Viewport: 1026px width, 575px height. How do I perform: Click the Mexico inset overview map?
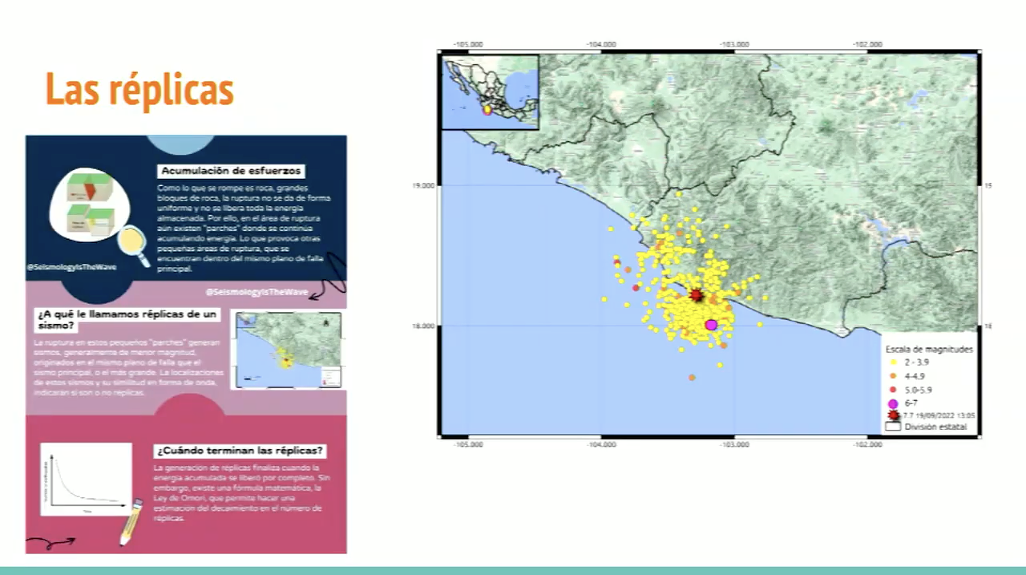tap(490, 92)
